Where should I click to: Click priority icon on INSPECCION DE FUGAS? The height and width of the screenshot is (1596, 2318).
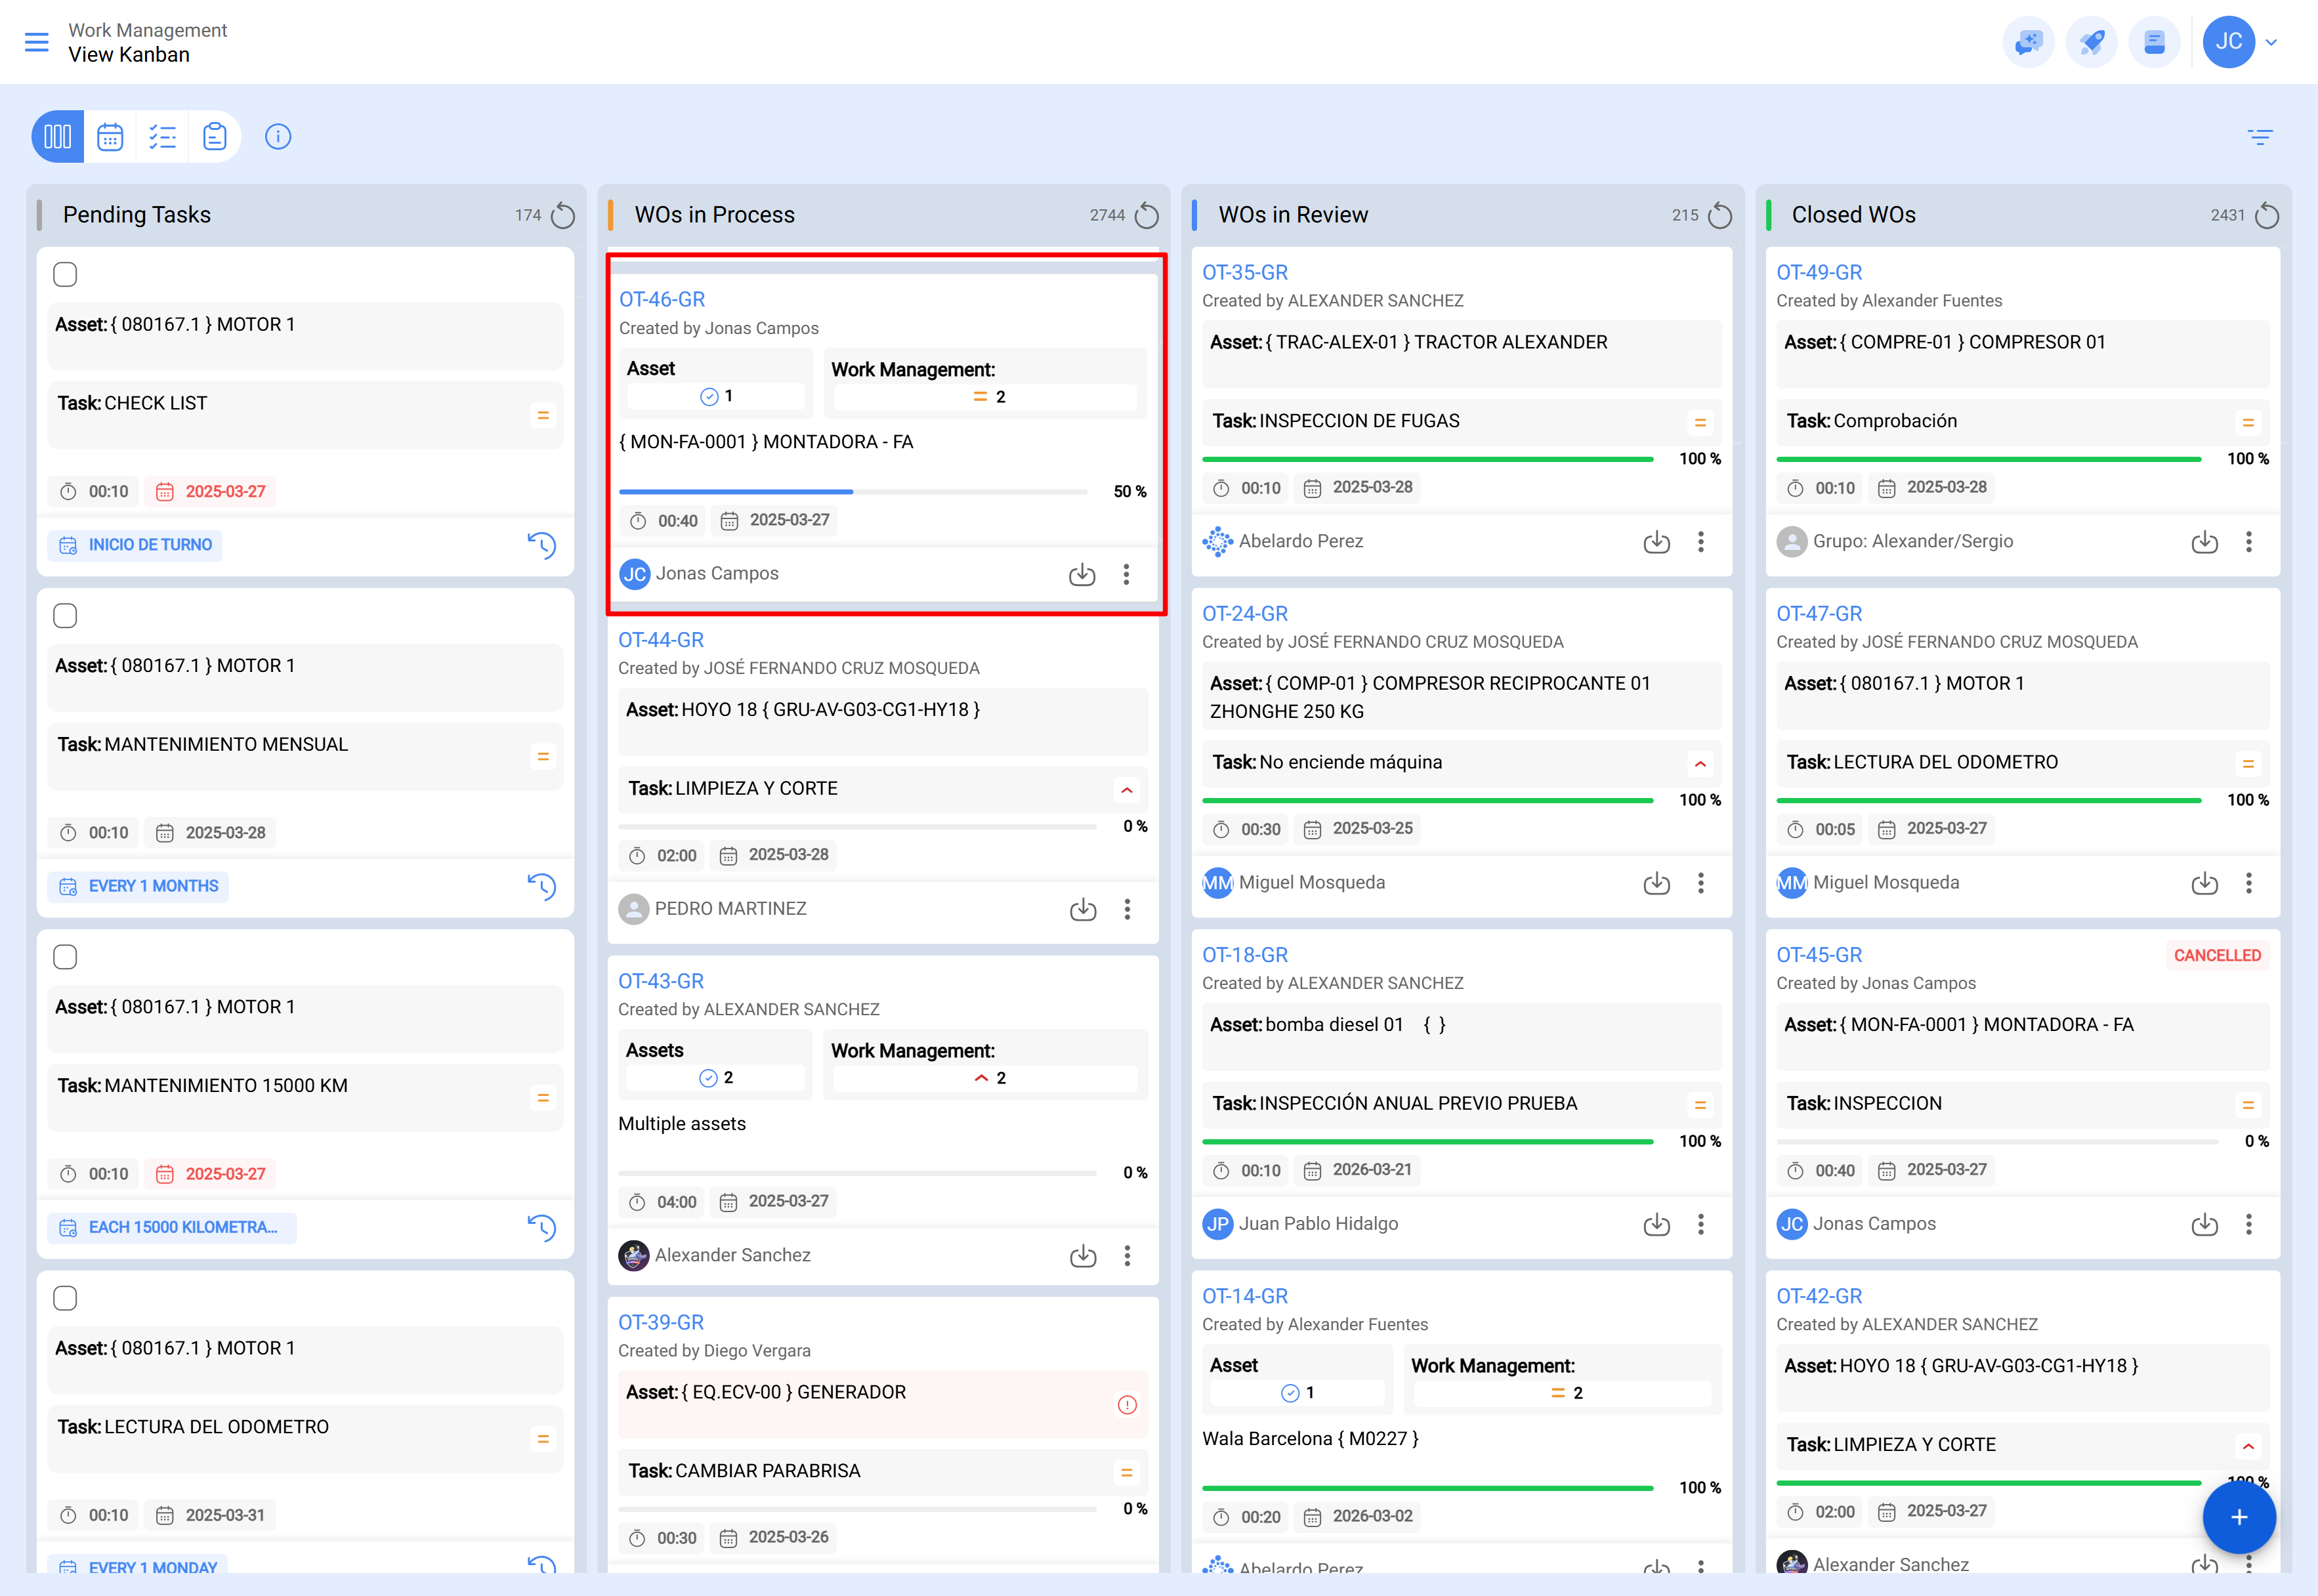(1700, 423)
